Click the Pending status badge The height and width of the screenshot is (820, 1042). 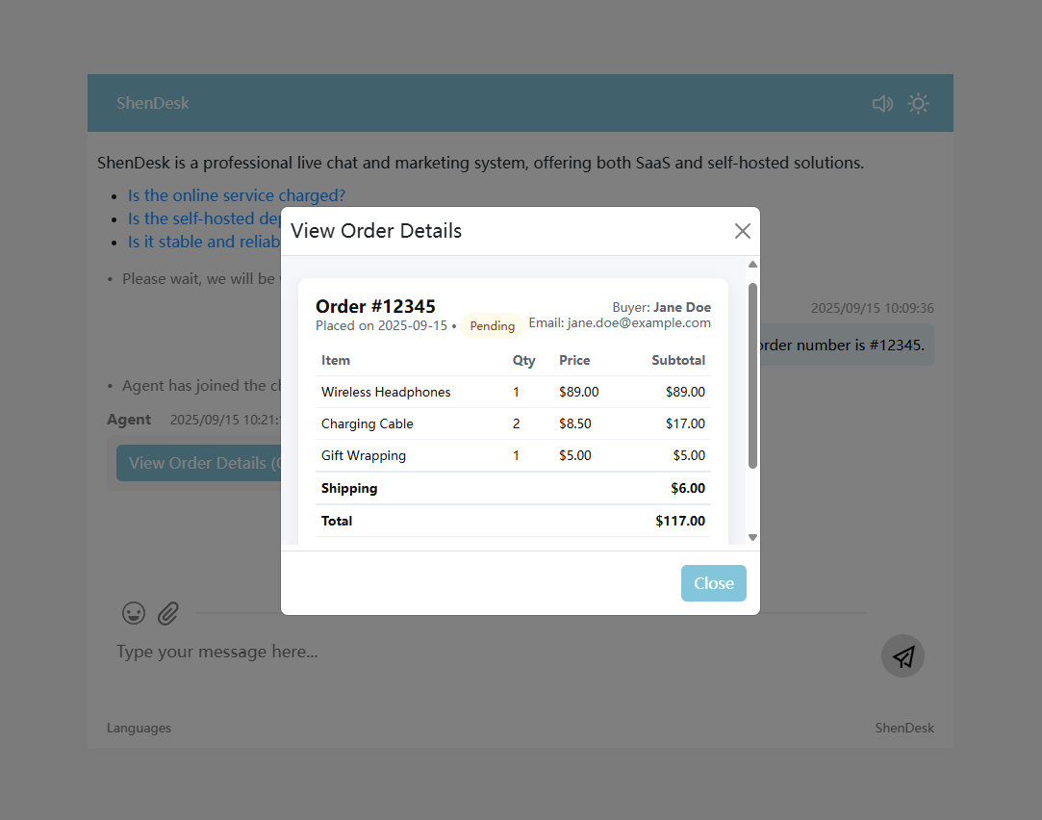[492, 326]
